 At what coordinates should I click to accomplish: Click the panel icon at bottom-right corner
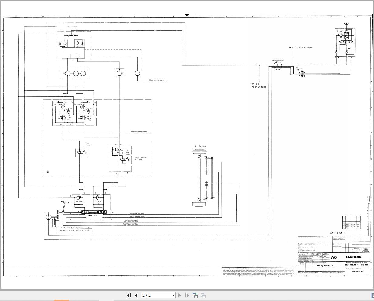click(x=372, y=295)
